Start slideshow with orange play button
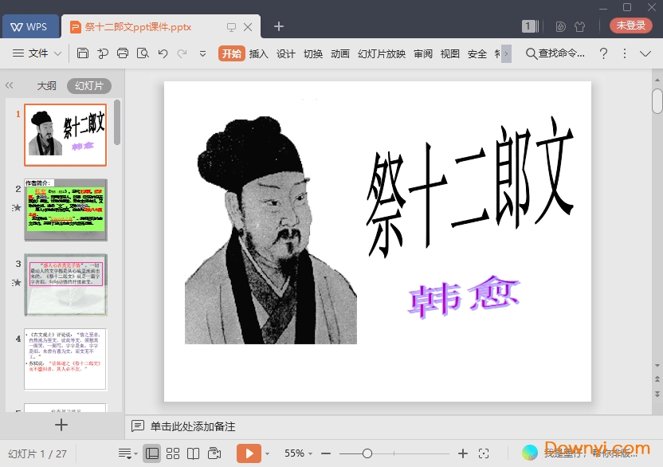The image size is (663, 467). coord(249,453)
